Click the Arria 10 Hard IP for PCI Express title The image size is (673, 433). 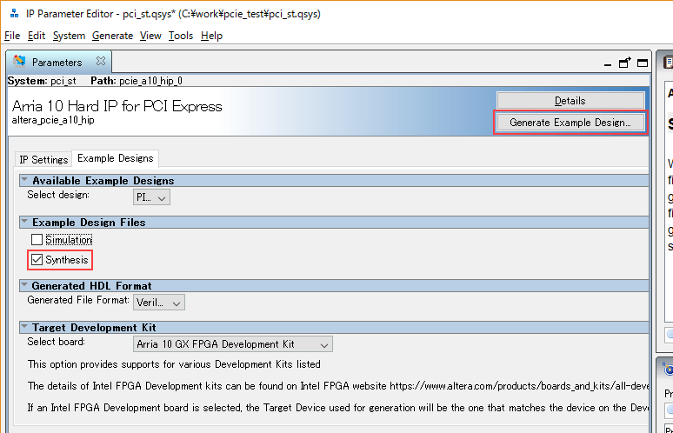[x=117, y=106]
